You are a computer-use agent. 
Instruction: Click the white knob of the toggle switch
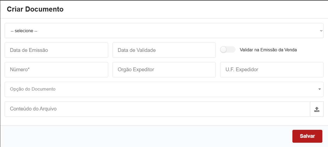click(x=223, y=50)
